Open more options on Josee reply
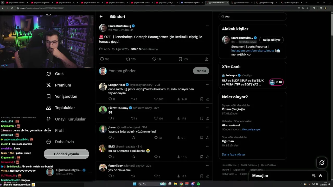333x187 pixels. (x=208, y=127)
